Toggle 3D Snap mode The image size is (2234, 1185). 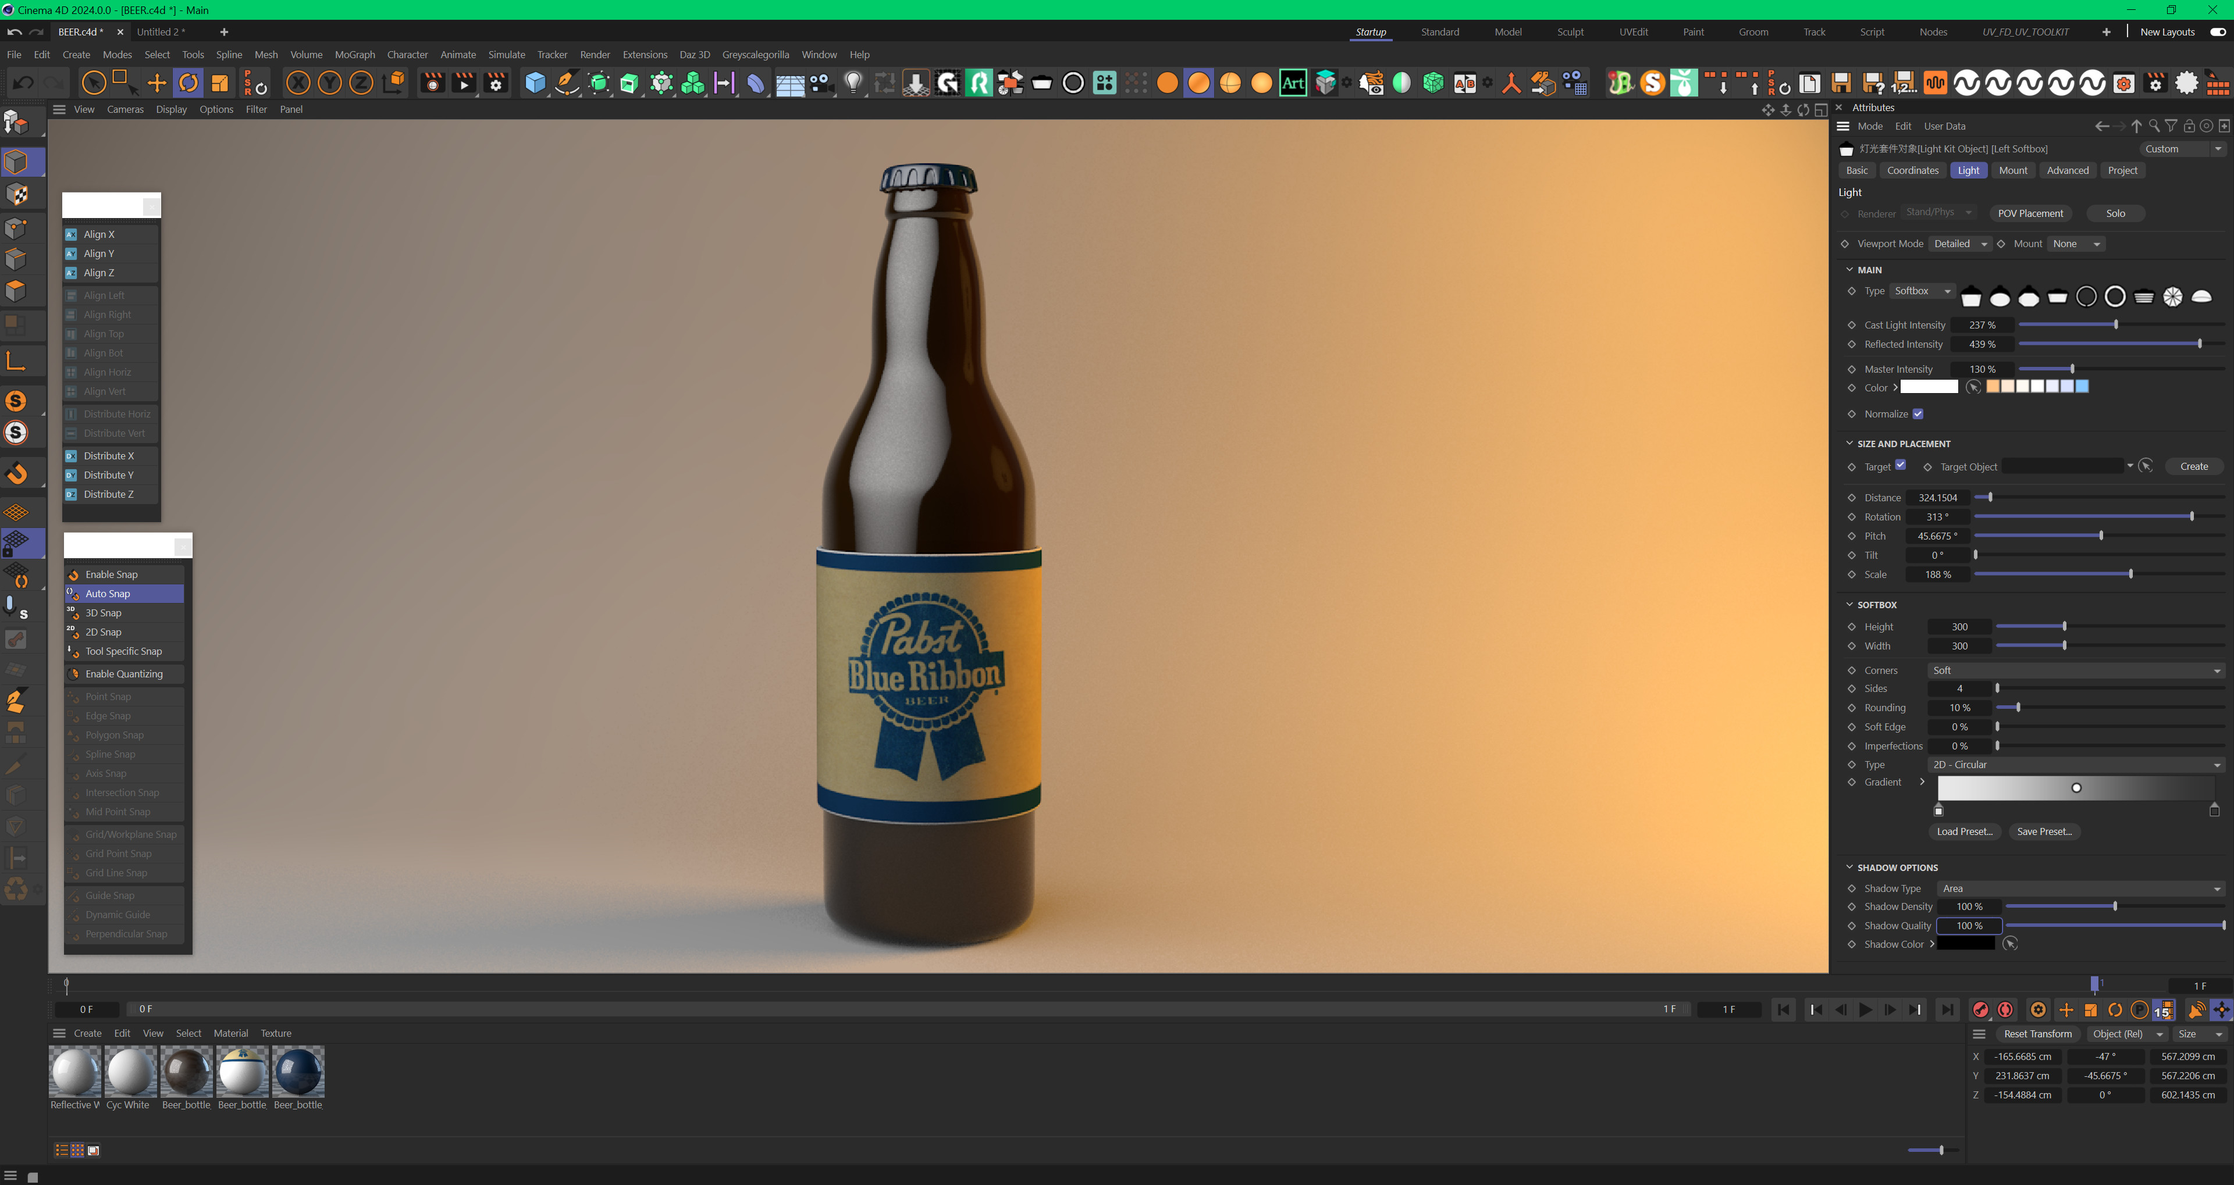click(124, 613)
